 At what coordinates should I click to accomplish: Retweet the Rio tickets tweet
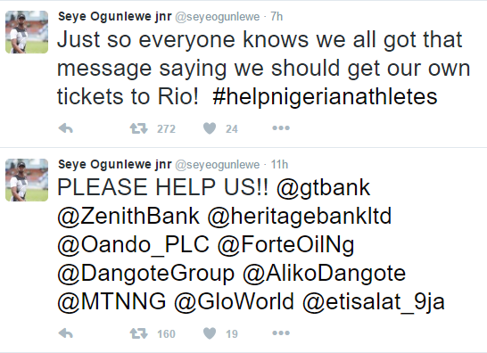138,128
